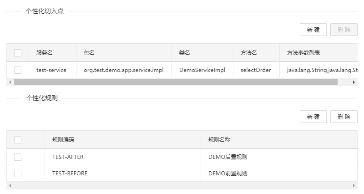Image resolution: width=364 pixels, height=194 pixels.
Task: Click the 方法参数列表 column header
Action: [x=318, y=53]
